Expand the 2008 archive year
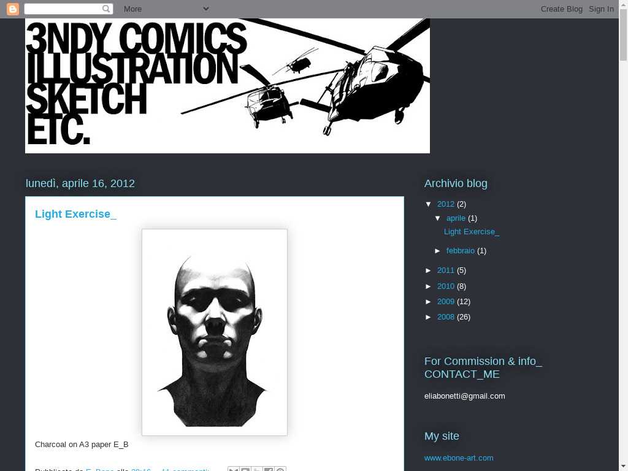The width and height of the screenshot is (628, 471). point(429,317)
